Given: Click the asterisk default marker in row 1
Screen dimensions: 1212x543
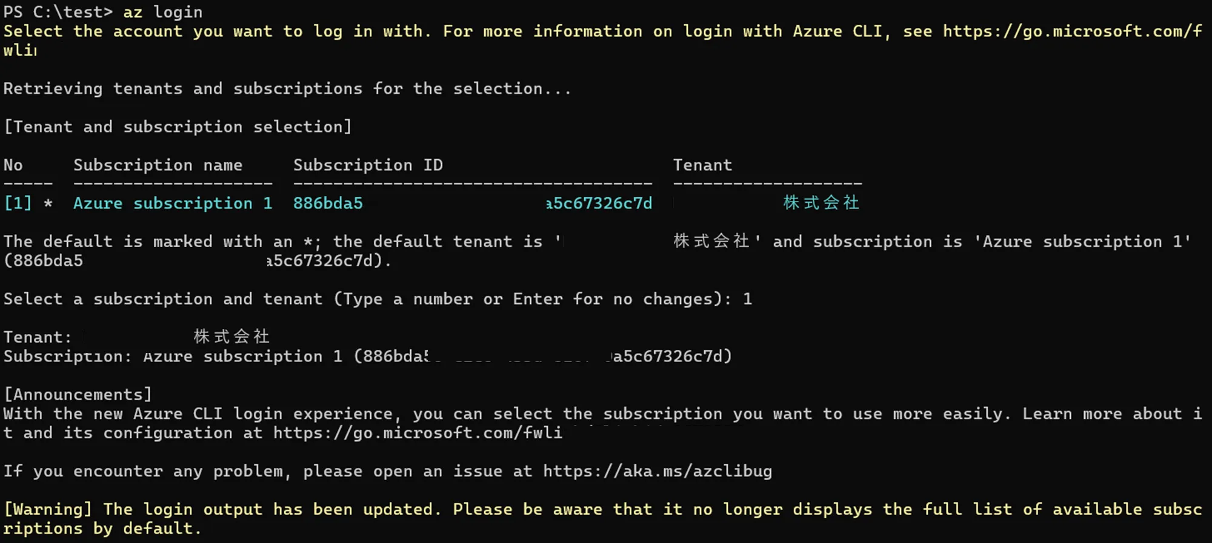Looking at the screenshot, I should pos(48,203).
